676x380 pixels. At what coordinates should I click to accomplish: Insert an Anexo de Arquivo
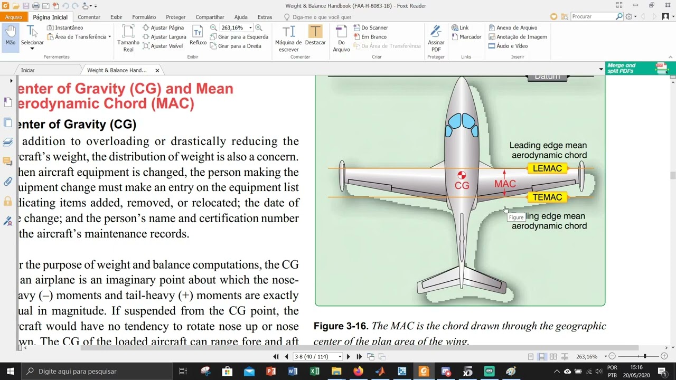coord(513,27)
